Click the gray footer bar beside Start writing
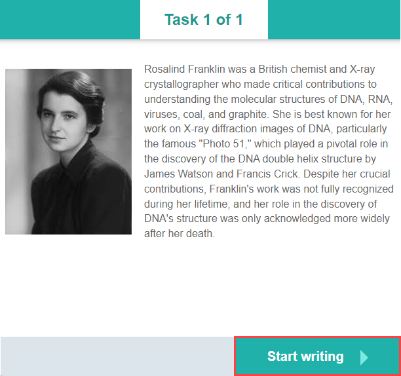401x376 pixels. (x=117, y=356)
